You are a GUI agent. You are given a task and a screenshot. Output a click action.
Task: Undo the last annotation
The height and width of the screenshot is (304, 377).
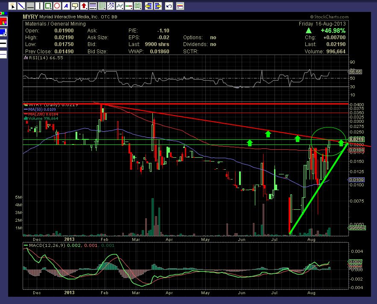[x=169, y=6]
